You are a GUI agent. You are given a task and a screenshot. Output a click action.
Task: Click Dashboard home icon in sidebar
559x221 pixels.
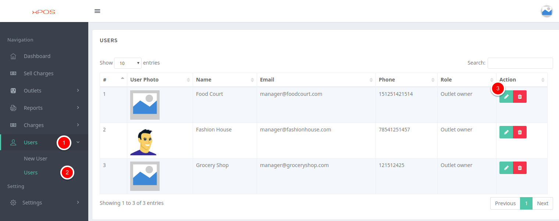coord(13,56)
